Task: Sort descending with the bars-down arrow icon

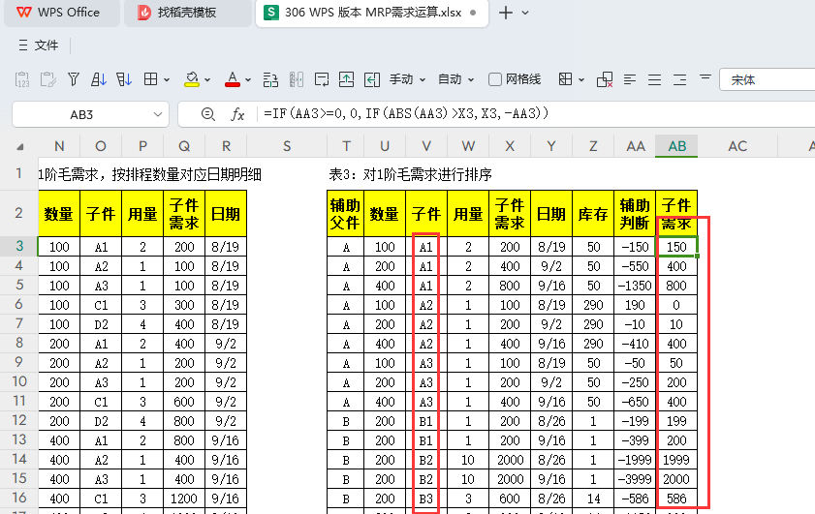Action: [124, 79]
